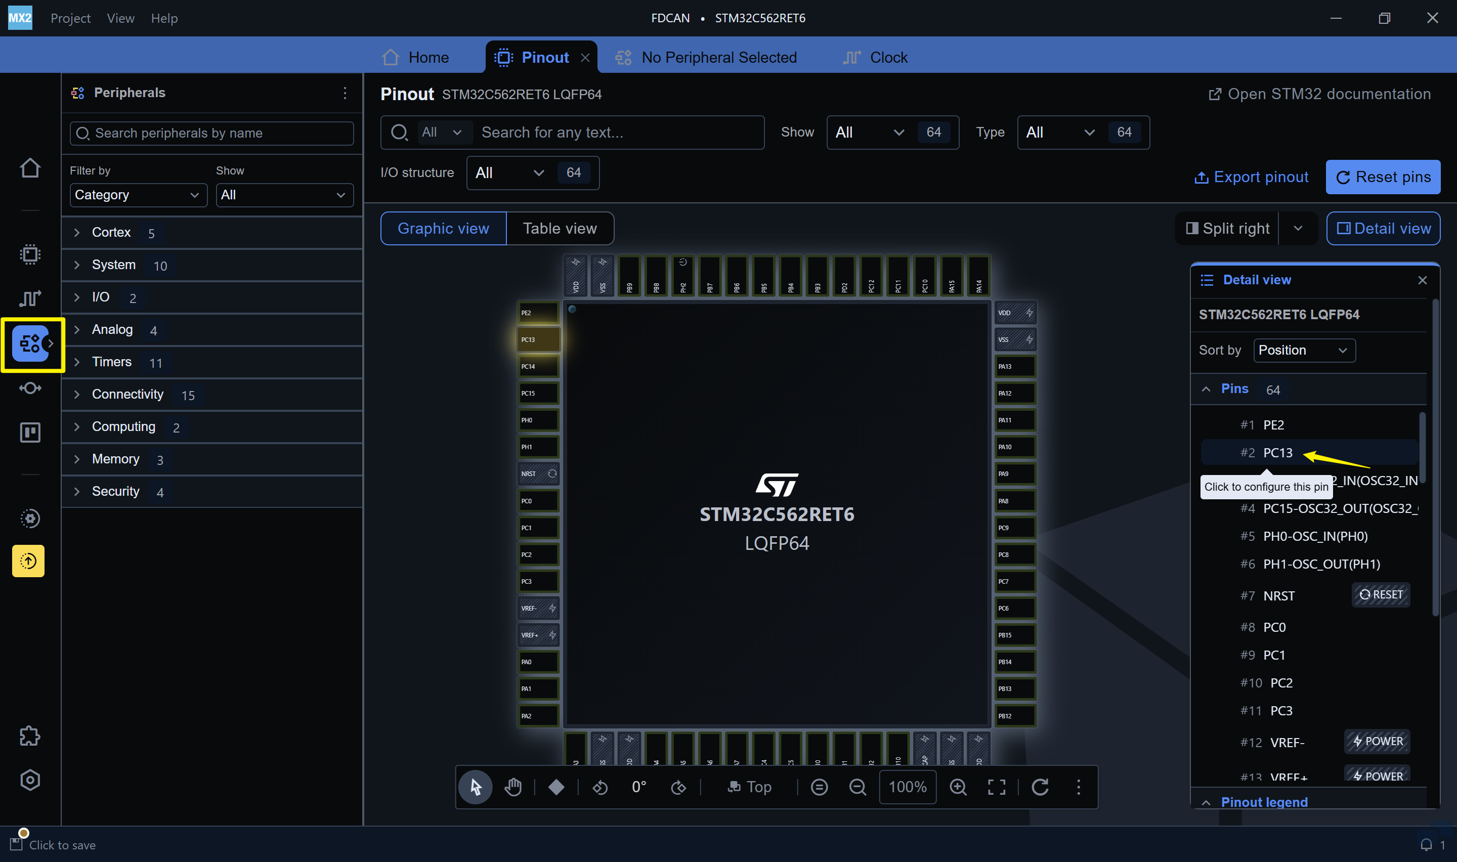The width and height of the screenshot is (1457, 862).
Task: Switch to Graphic view
Action: point(444,229)
